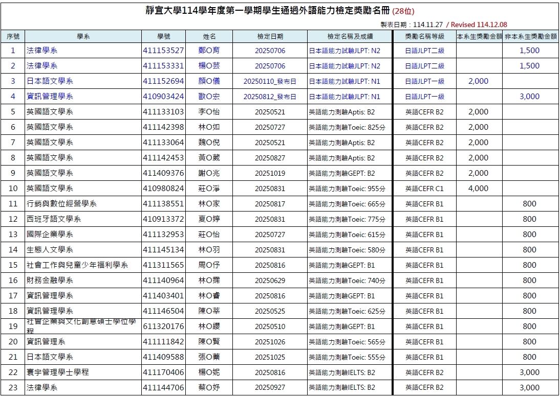Select the 本系生獎勵金額 column header
Screen dimensions: 560x398
[x=479, y=37]
